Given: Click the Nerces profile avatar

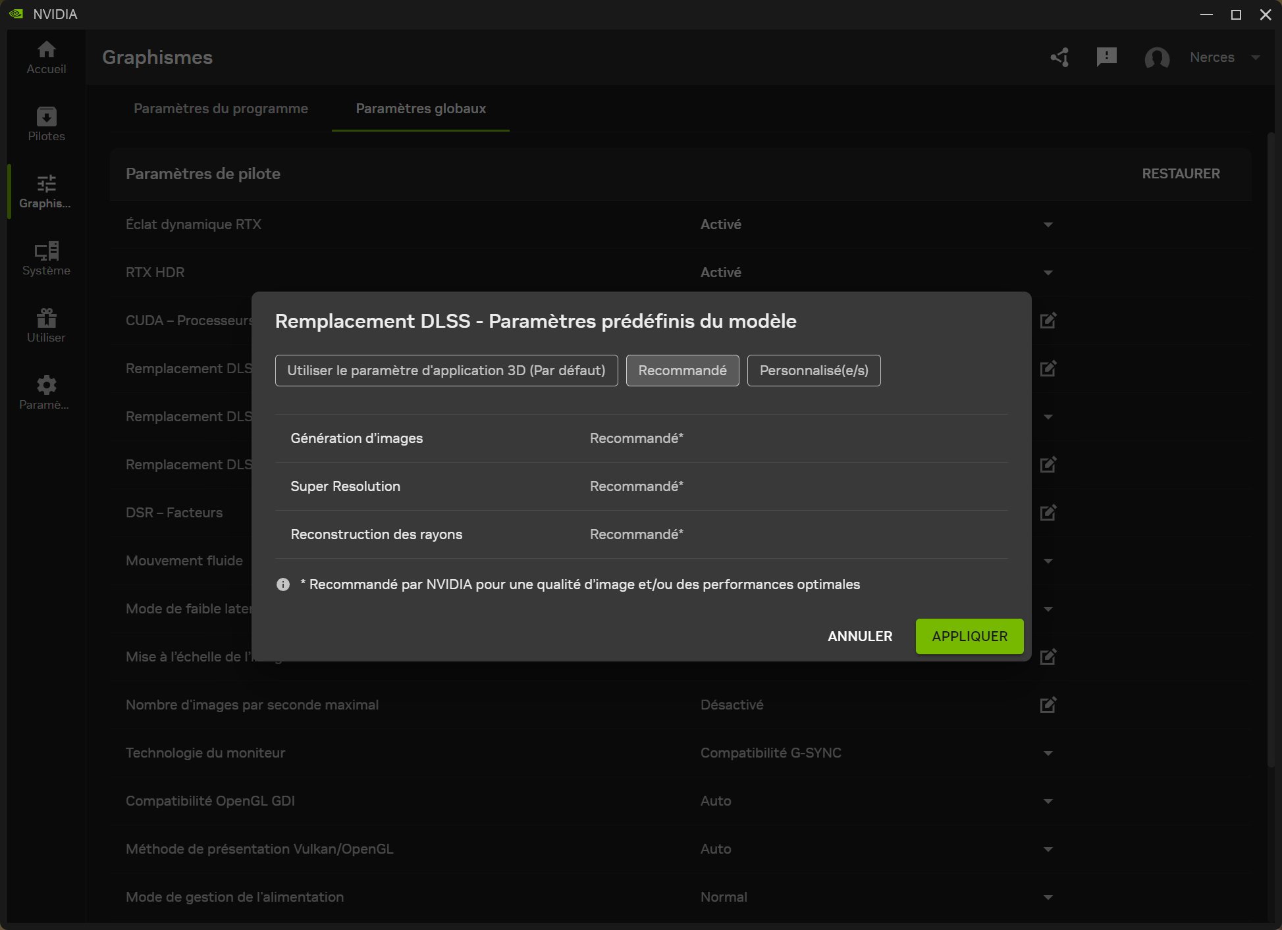Looking at the screenshot, I should point(1157,58).
